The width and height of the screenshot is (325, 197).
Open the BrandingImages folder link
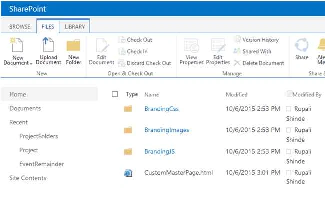point(167,130)
